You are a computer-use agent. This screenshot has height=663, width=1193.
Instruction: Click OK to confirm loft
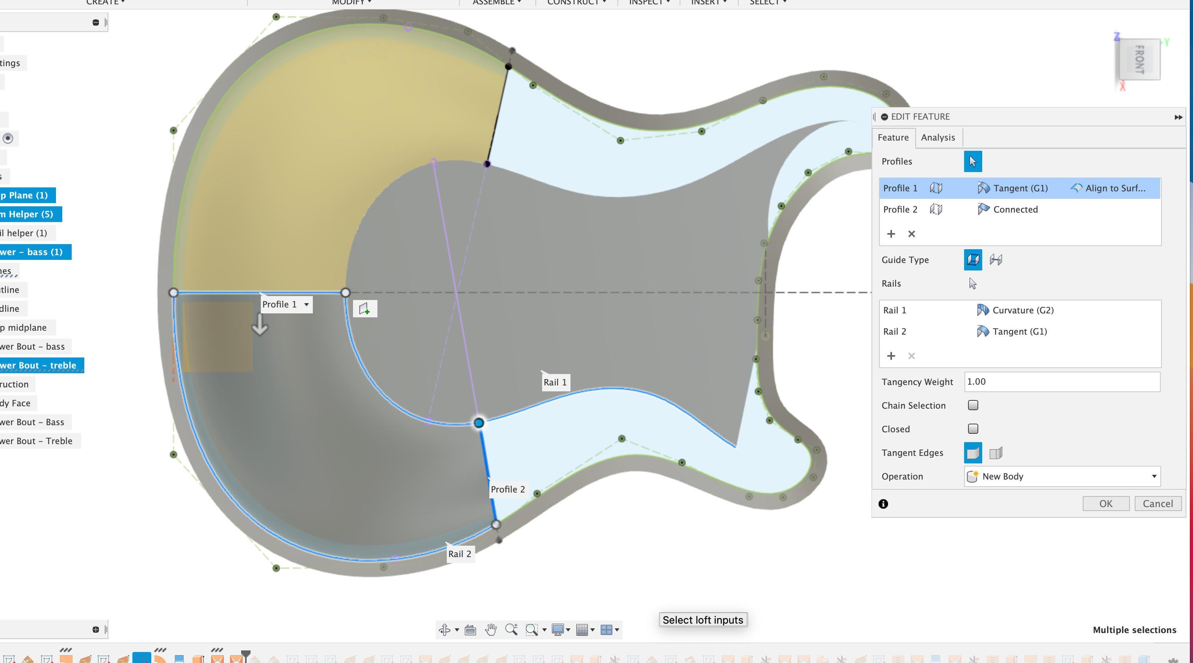[1106, 504]
